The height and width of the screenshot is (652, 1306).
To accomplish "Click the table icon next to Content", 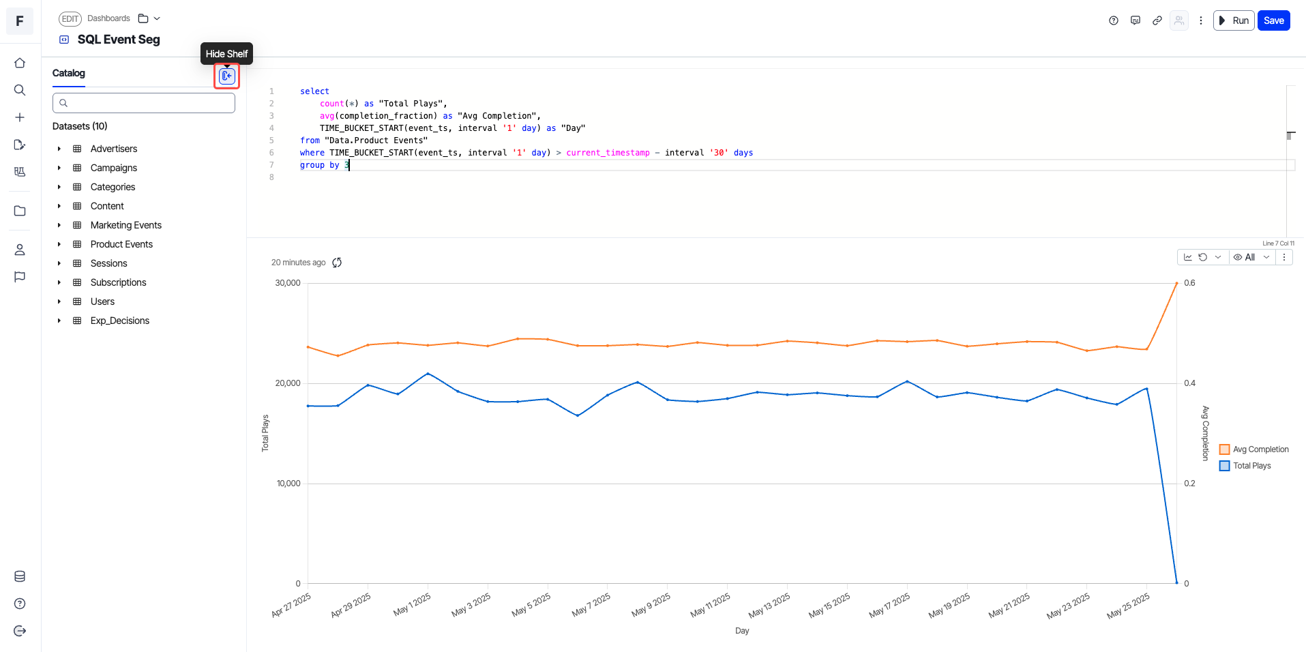I will [x=77, y=206].
